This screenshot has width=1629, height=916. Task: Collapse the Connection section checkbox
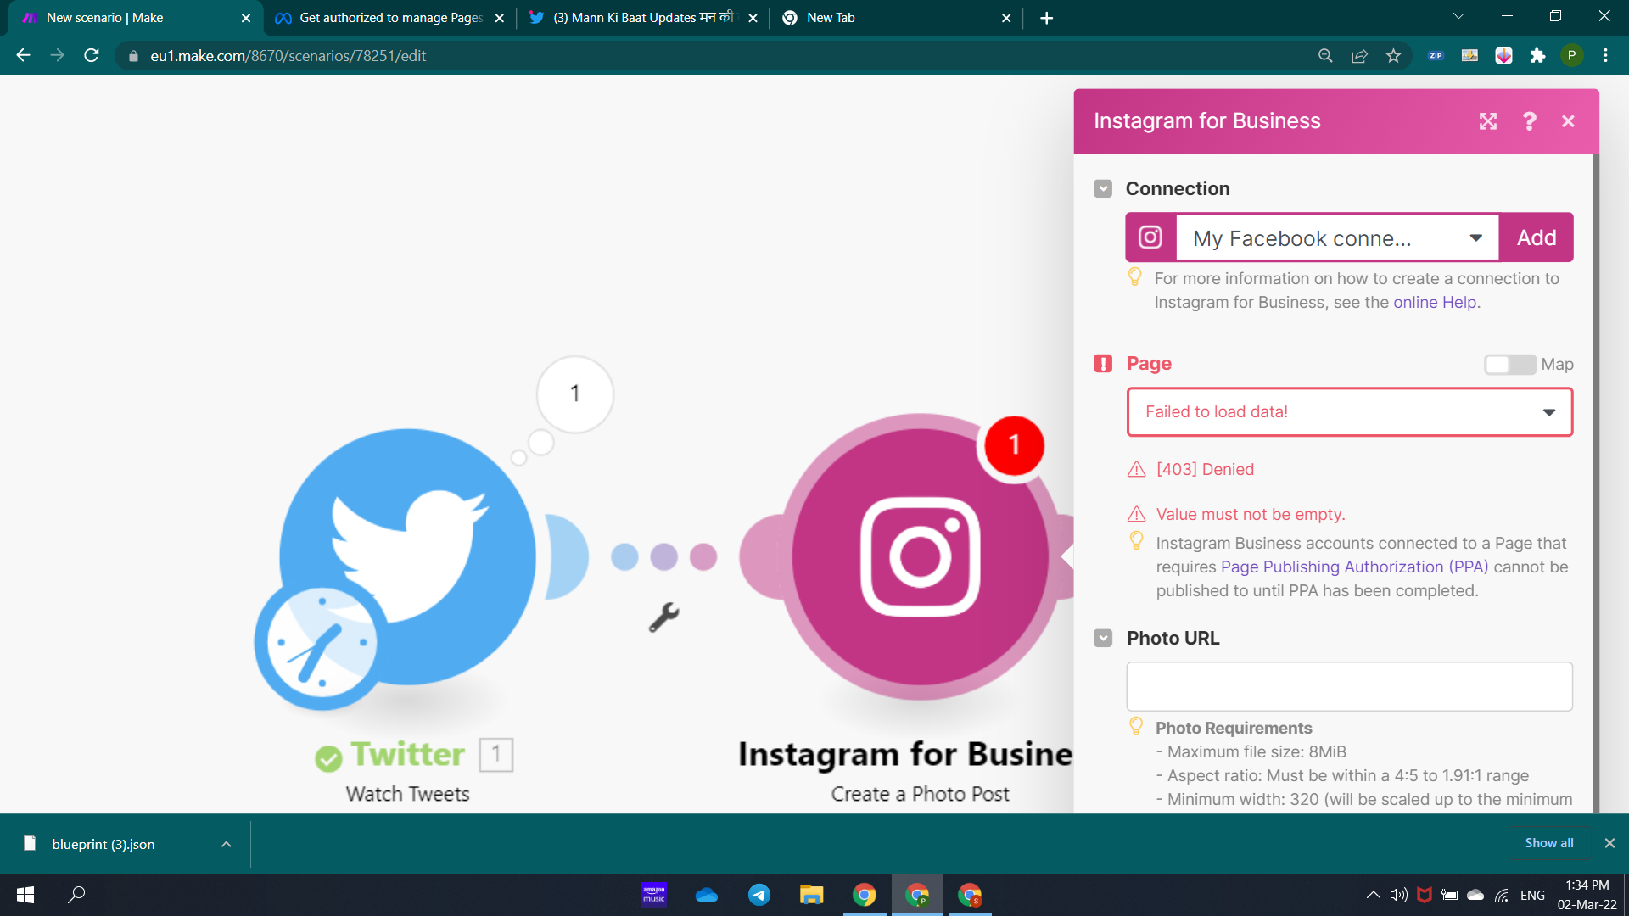[x=1103, y=189]
